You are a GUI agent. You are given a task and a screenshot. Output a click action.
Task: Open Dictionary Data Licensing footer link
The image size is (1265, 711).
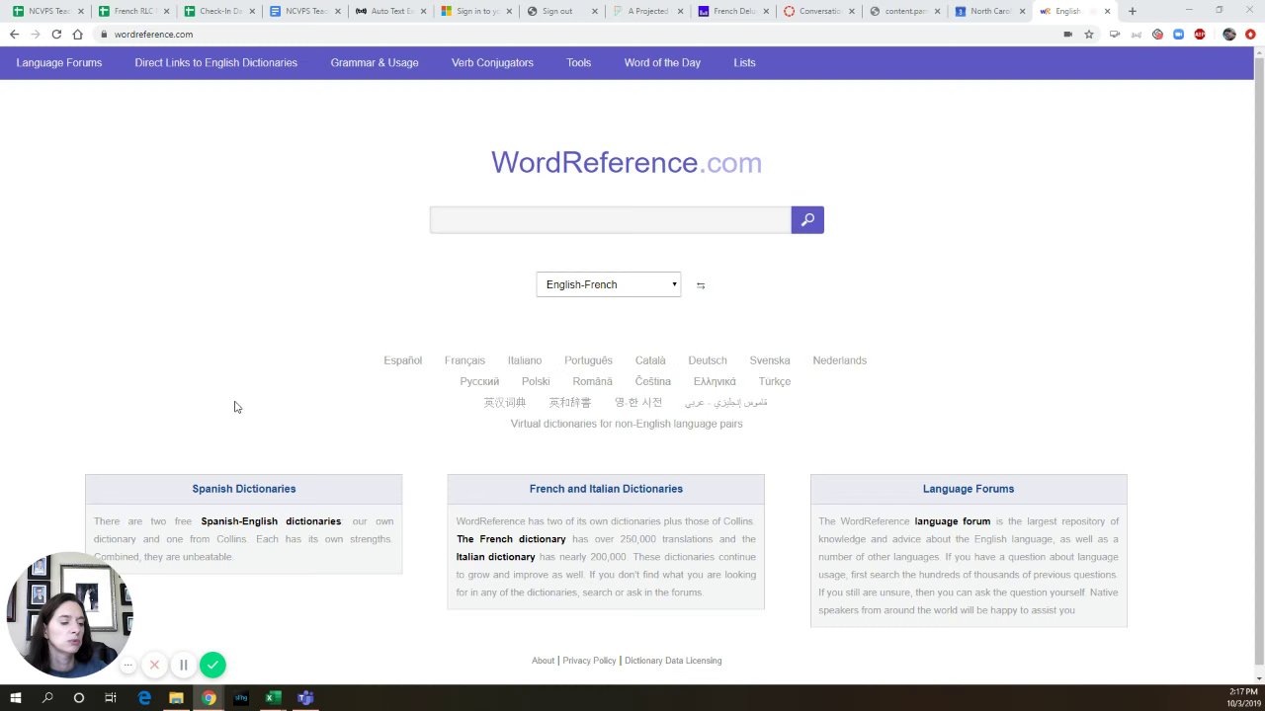pos(673,661)
